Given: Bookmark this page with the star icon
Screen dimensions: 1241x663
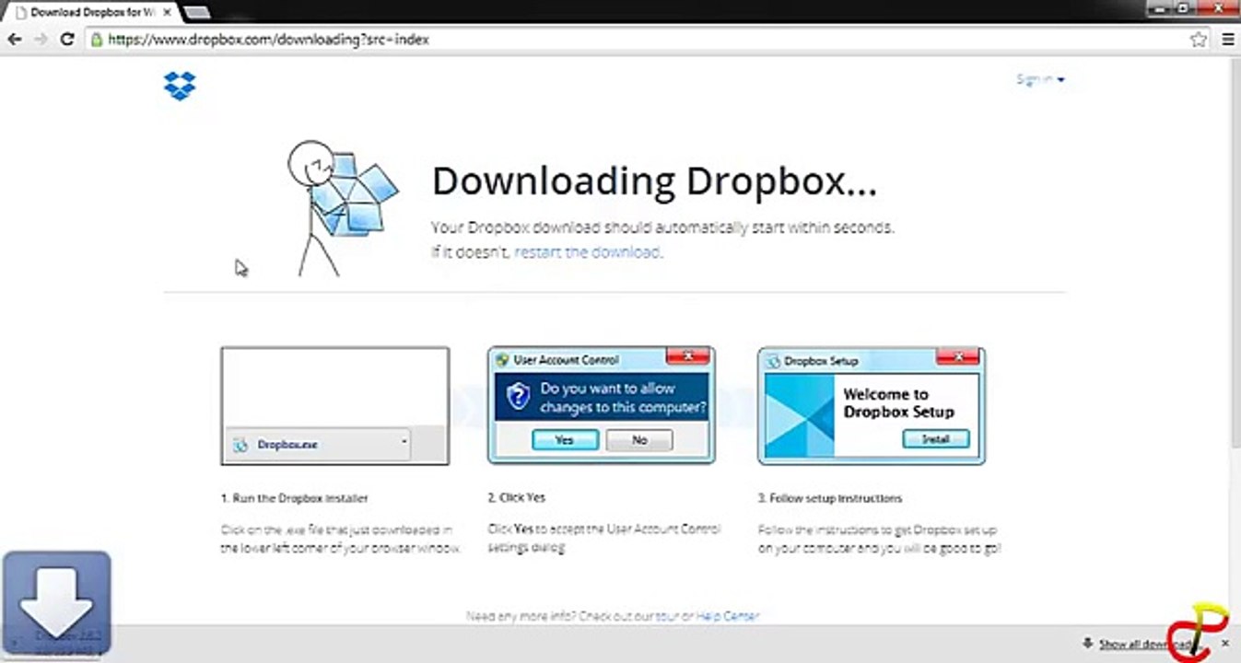Looking at the screenshot, I should [1199, 40].
